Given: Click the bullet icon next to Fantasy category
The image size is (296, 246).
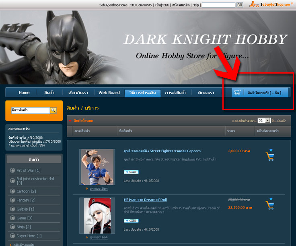Looking at the screenshot, I should click(x=12, y=200).
